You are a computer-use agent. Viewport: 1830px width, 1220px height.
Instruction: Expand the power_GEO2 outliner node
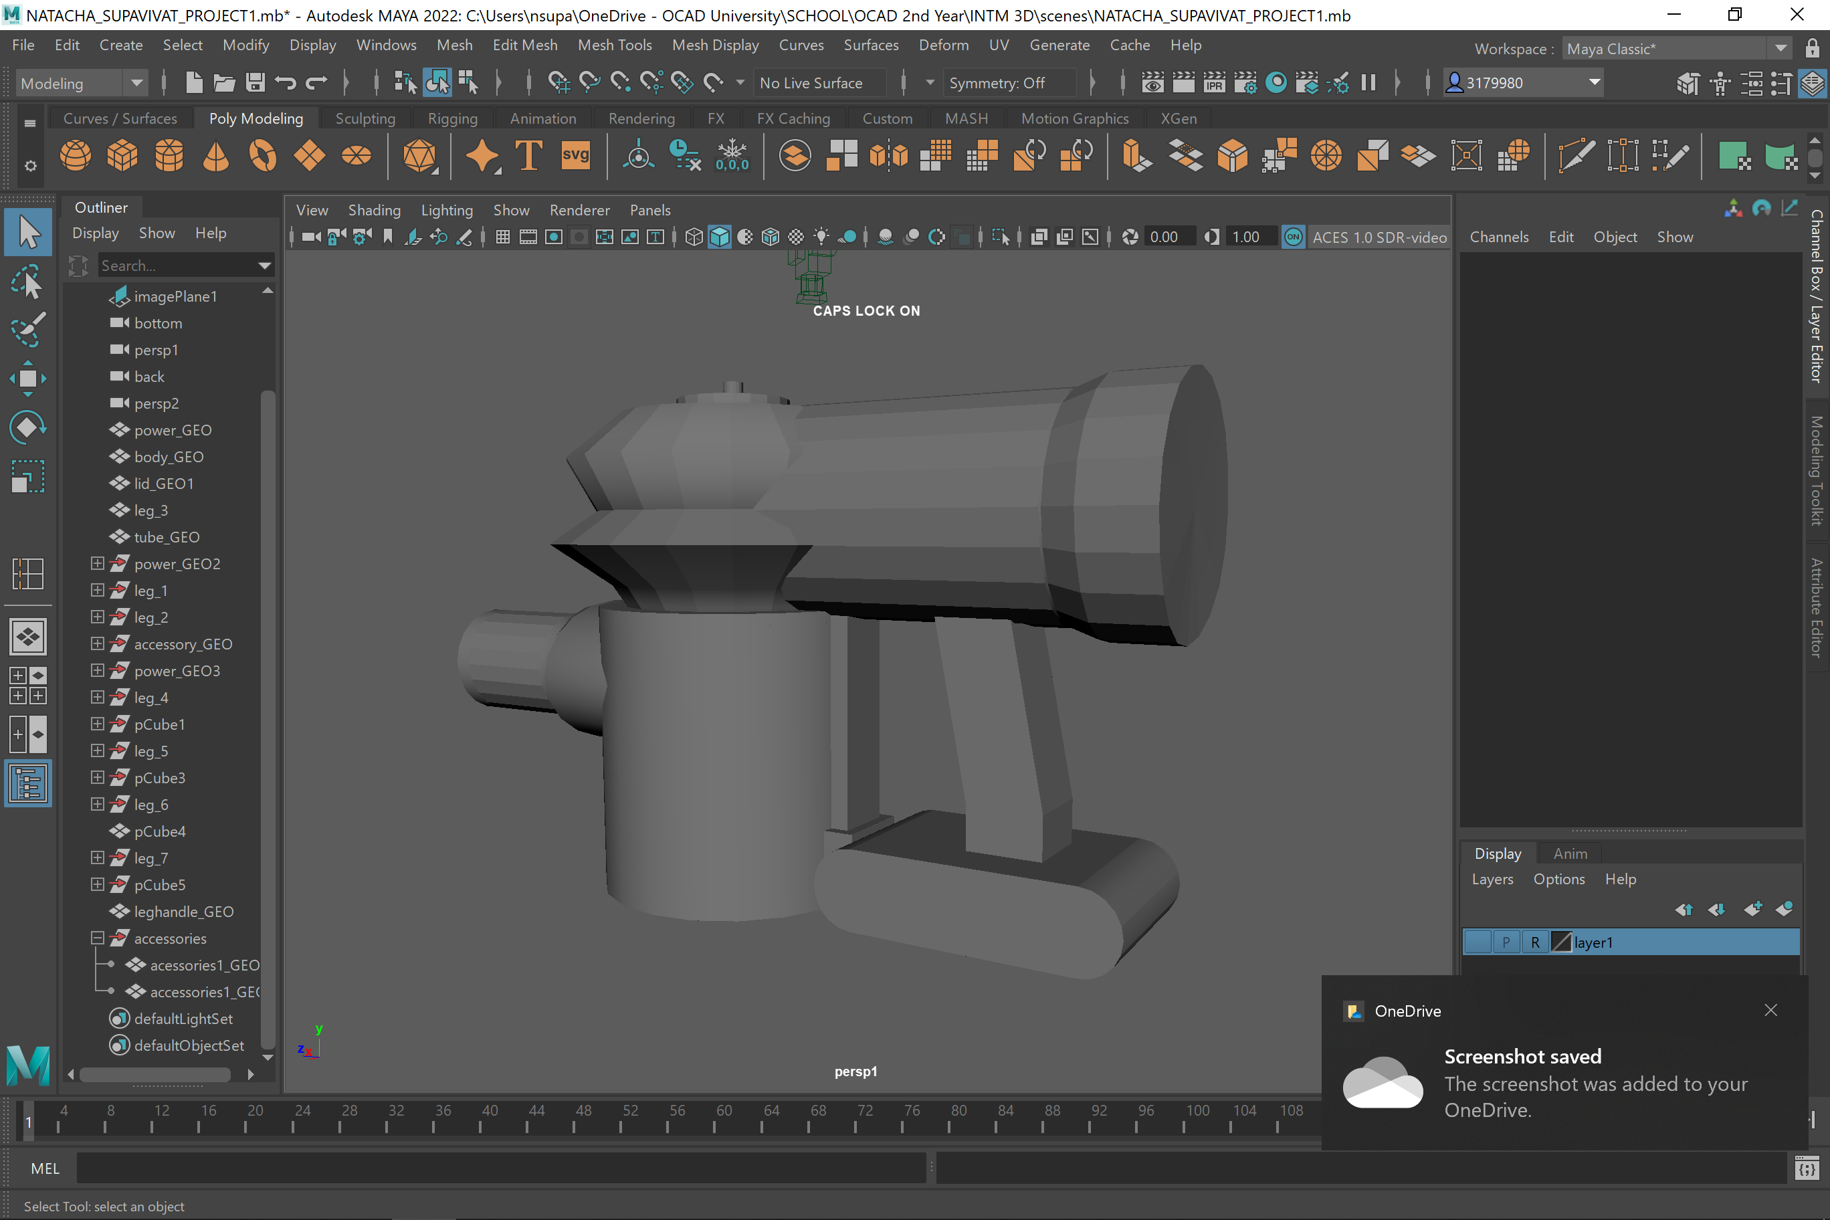click(97, 563)
